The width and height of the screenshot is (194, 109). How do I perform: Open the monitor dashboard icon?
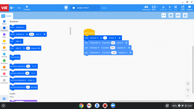(x=178, y=15)
